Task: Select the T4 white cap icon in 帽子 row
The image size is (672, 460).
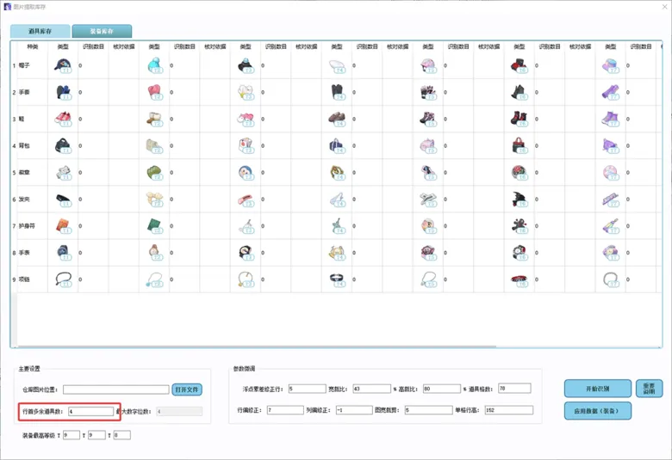Action: [337, 65]
